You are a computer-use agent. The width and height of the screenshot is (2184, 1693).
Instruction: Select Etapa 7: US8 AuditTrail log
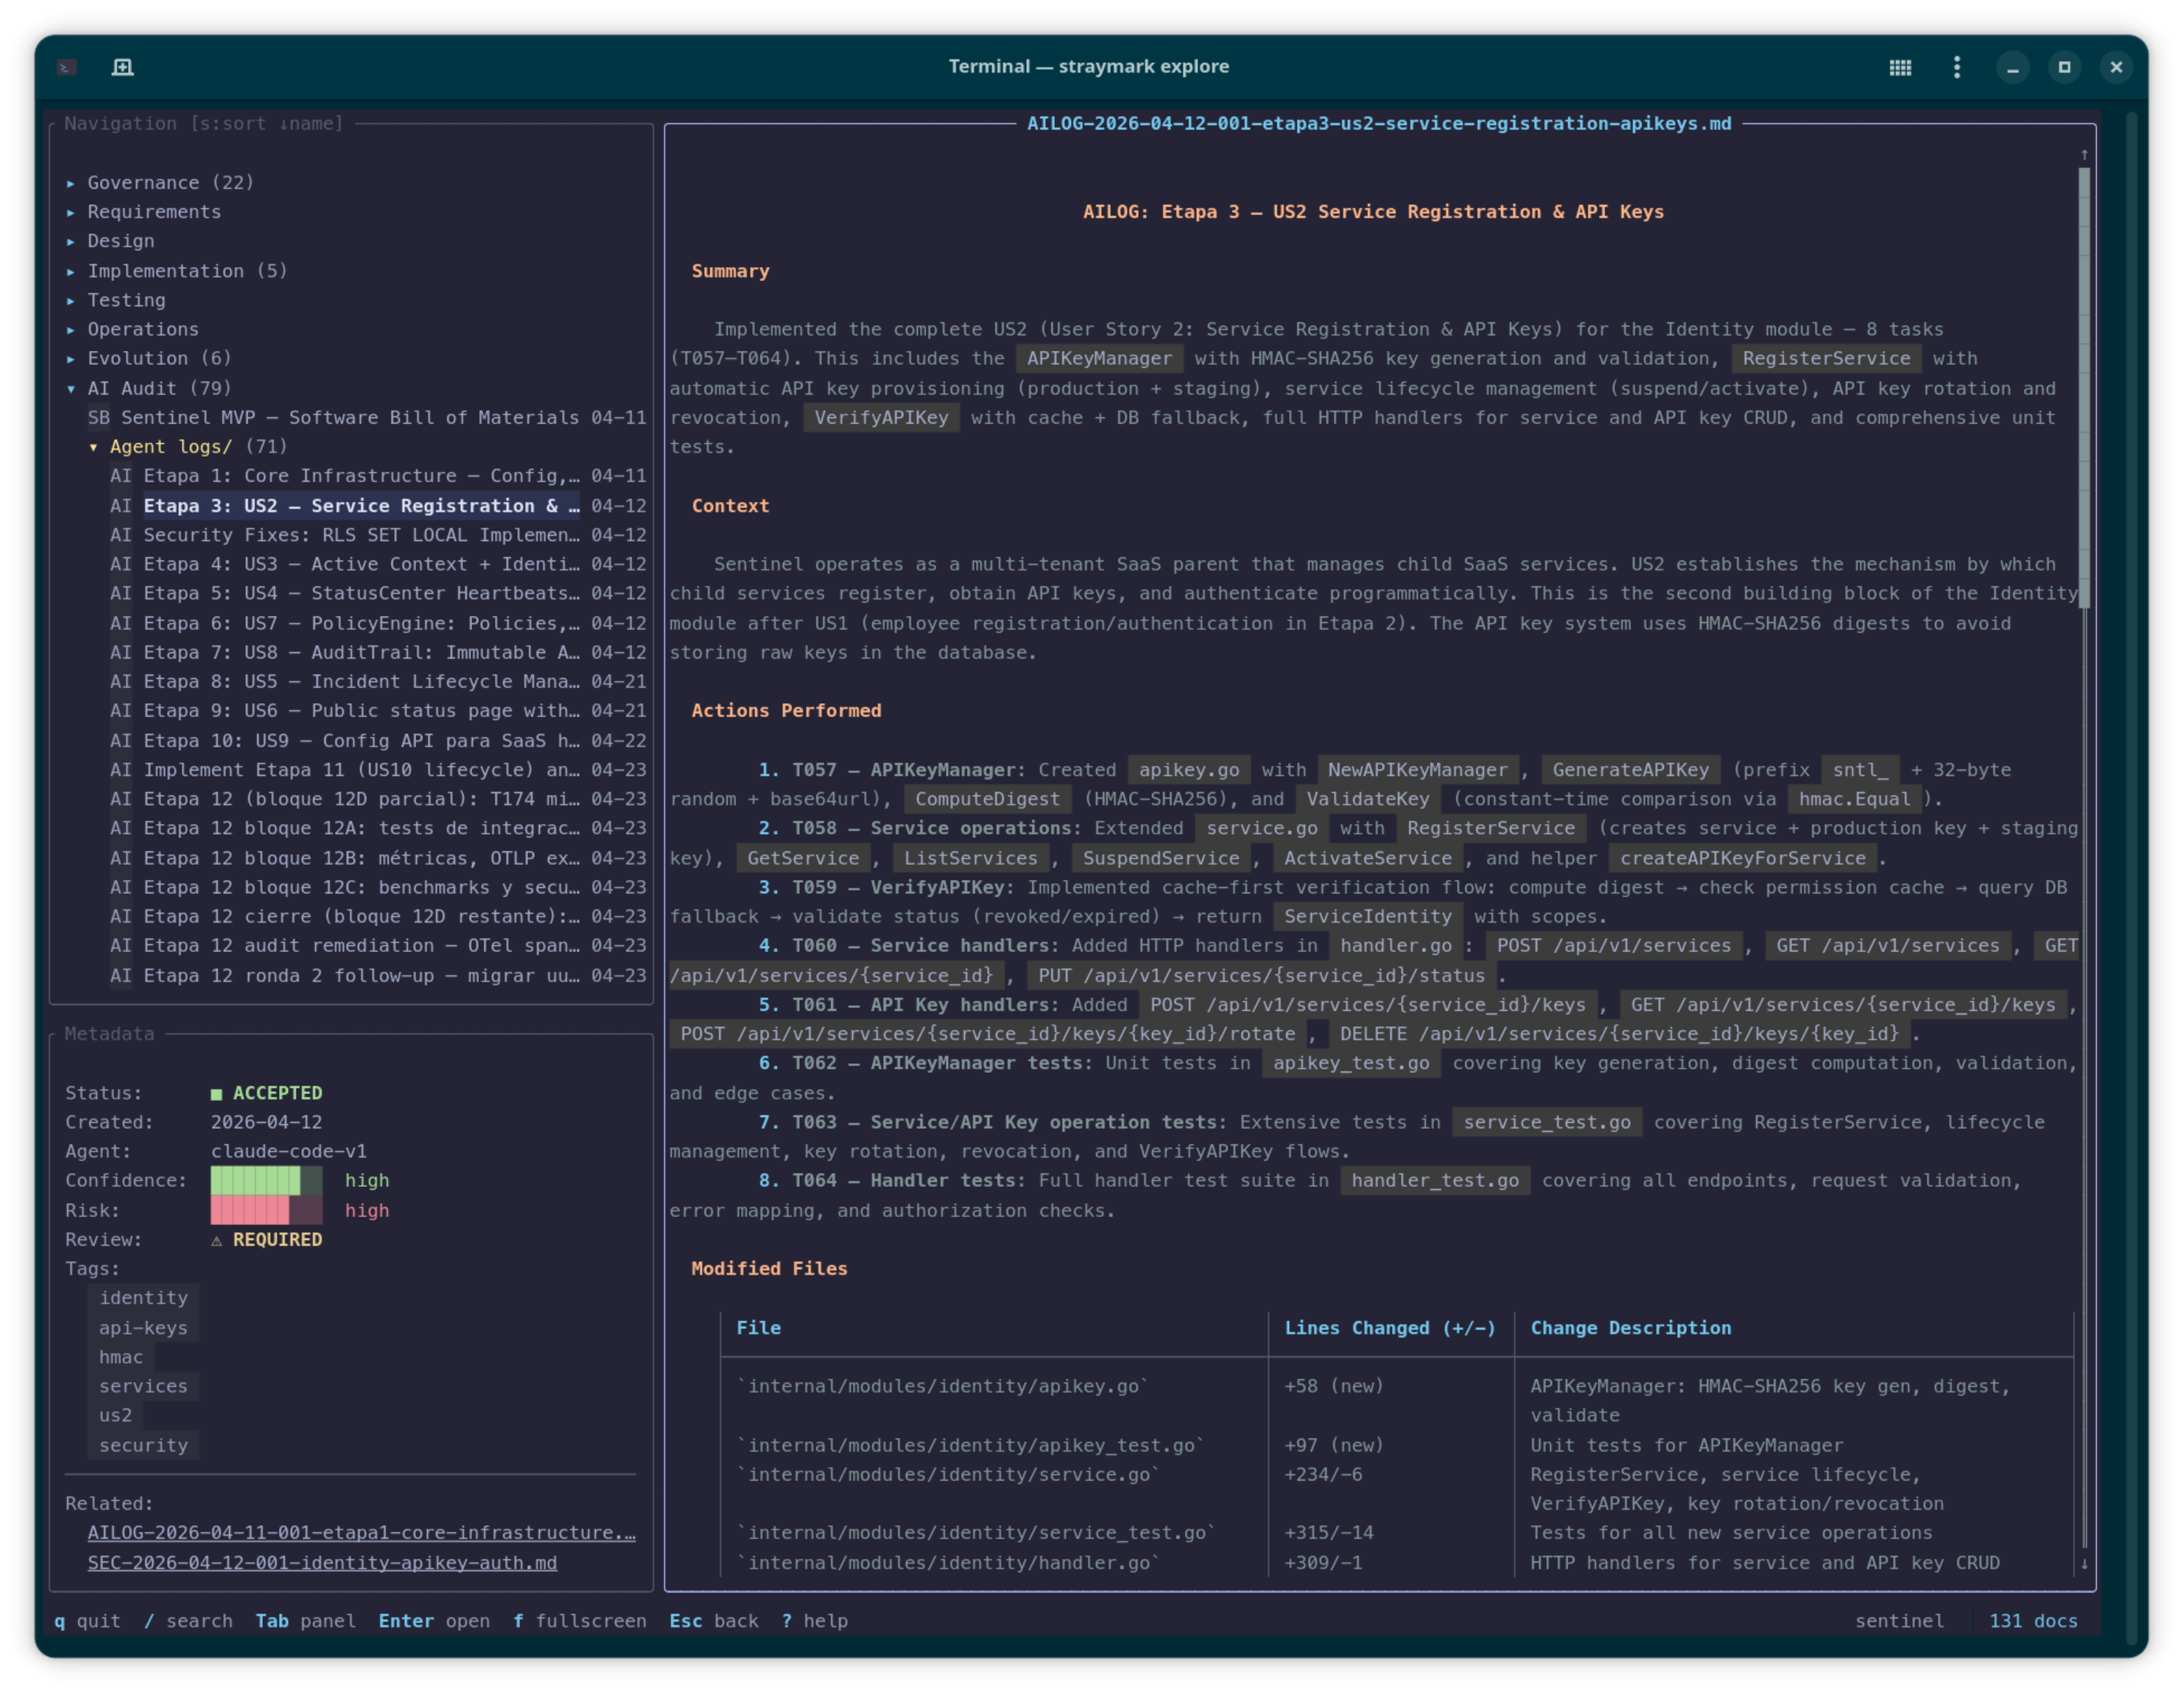[x=378, y=652]
